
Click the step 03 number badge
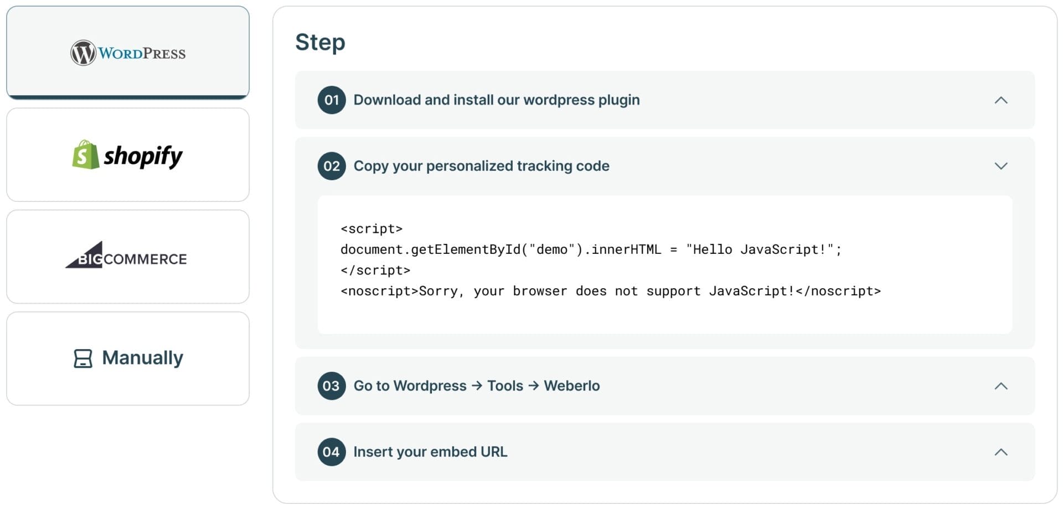tap(331, 386)
